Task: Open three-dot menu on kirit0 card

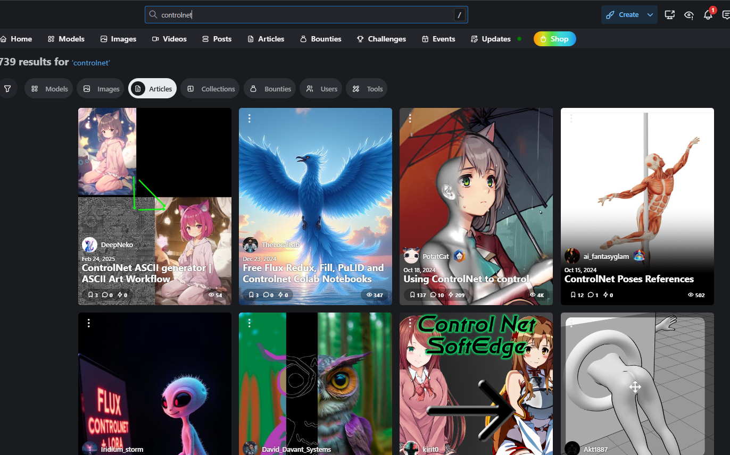Action: tap(410, 323)
